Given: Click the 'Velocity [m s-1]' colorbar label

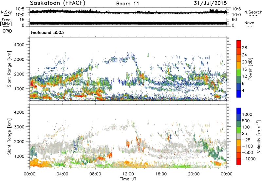Looking at the screenshot, I should [x=259, y=136].
